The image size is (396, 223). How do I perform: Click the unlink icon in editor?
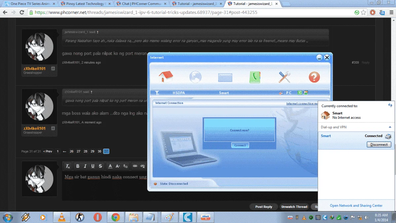coord(143,166)
